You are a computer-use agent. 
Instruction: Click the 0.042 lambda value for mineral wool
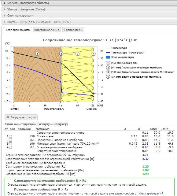(x=133, y=144)
